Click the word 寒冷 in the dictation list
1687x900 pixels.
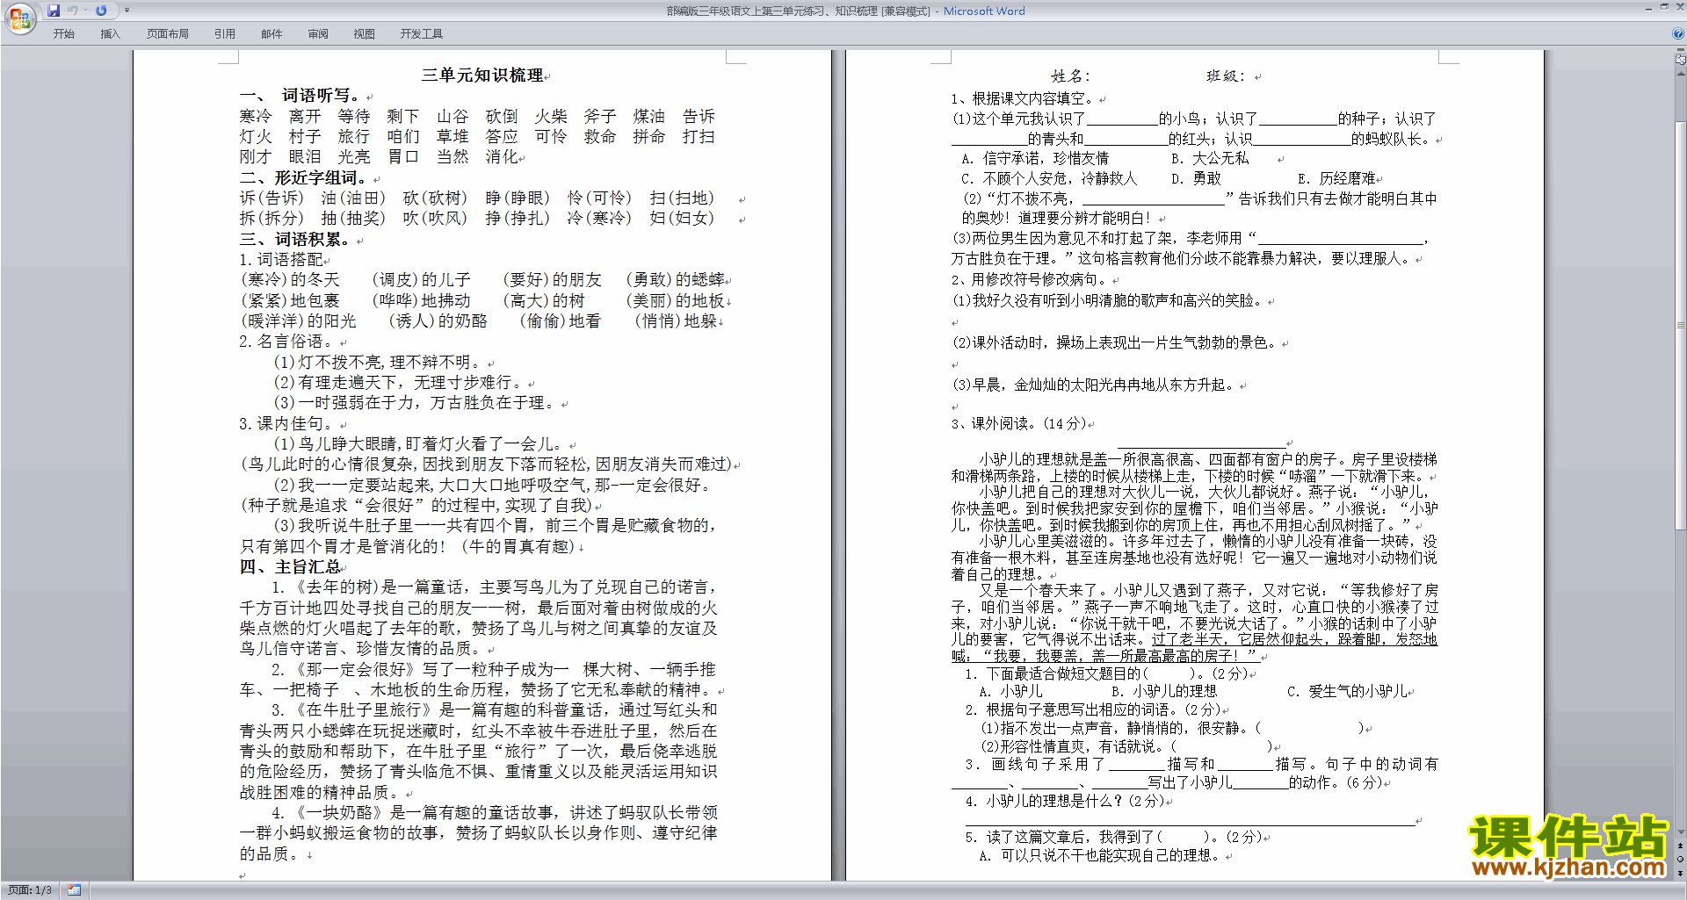pyautogui.click(x=256, y=116)
